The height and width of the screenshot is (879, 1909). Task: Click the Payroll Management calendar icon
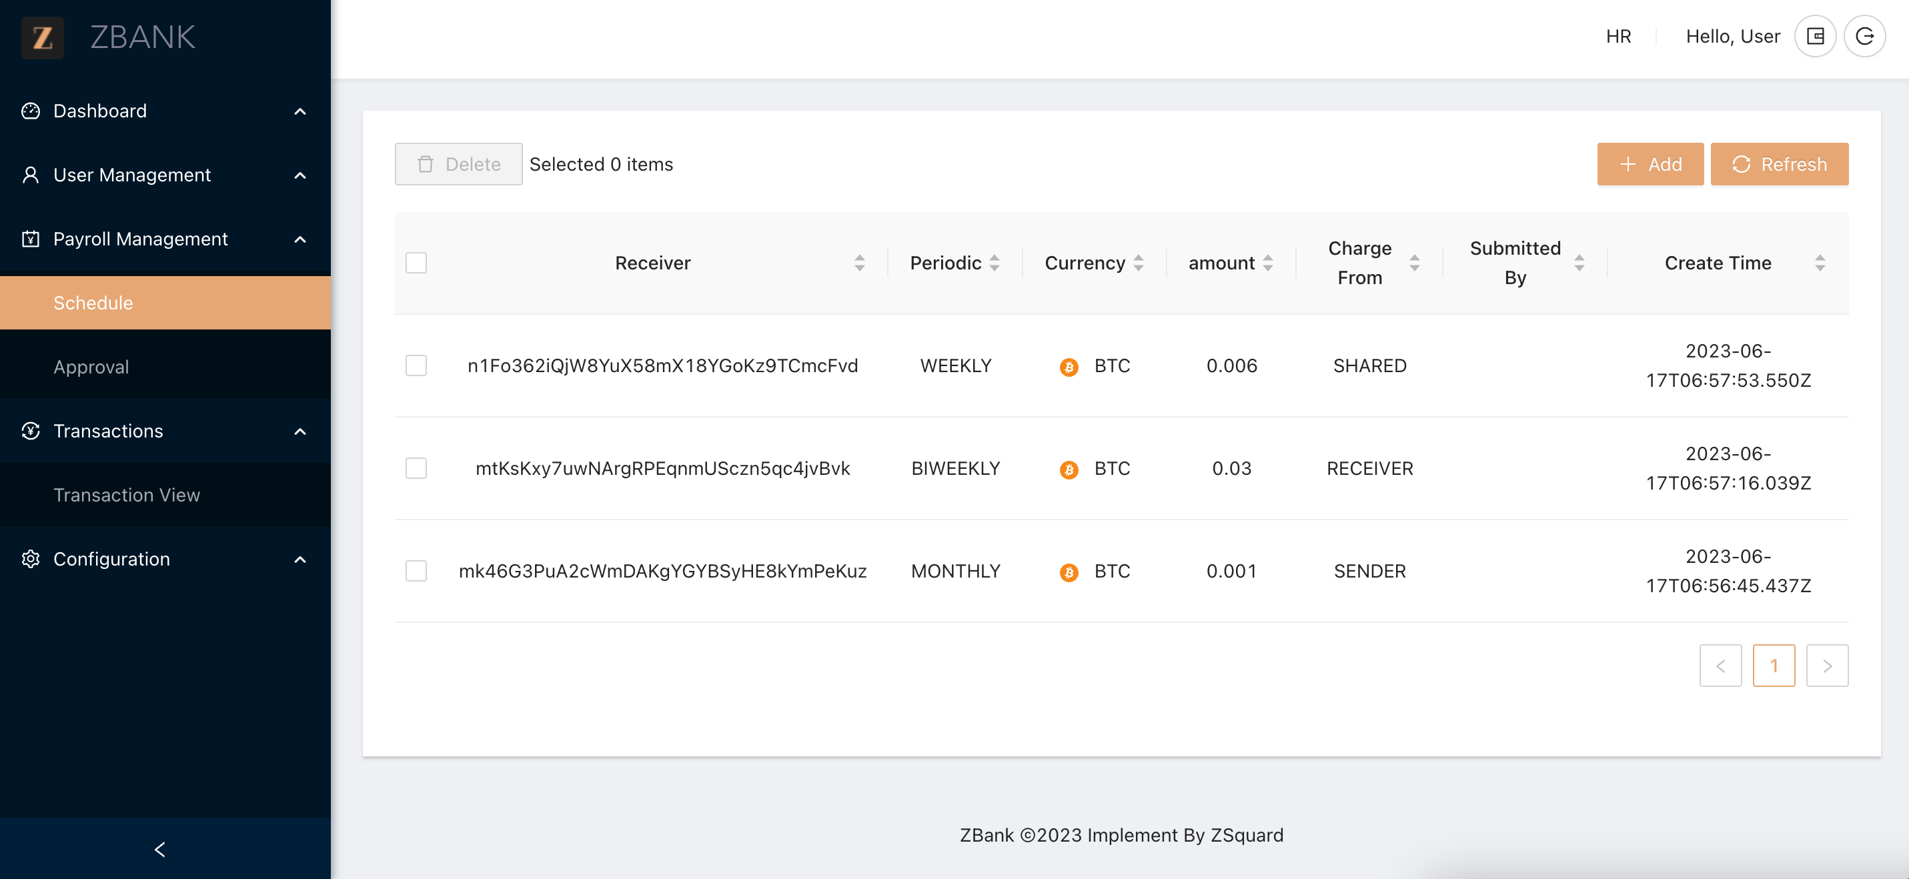(x=31, y=239)
